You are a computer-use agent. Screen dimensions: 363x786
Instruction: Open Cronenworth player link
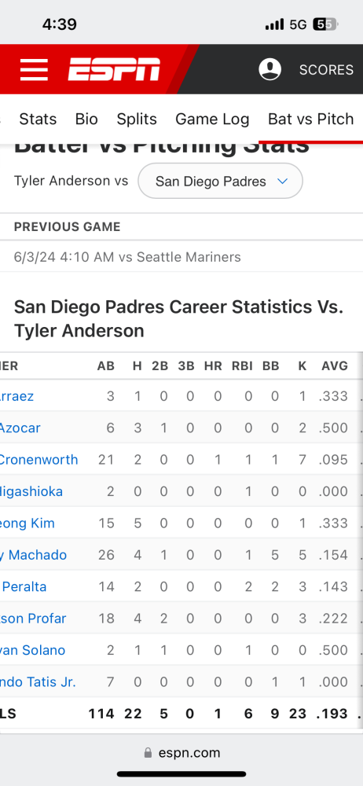(x=38, y=460)
